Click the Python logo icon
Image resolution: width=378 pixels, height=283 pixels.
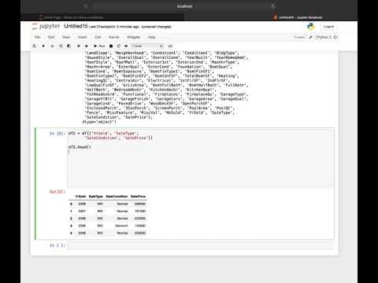(x=311, y=27)
